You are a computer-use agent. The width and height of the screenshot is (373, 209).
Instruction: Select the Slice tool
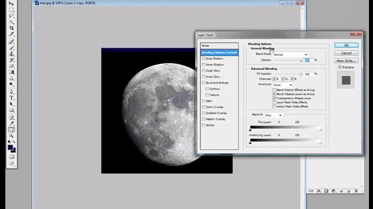coord(12,34)
